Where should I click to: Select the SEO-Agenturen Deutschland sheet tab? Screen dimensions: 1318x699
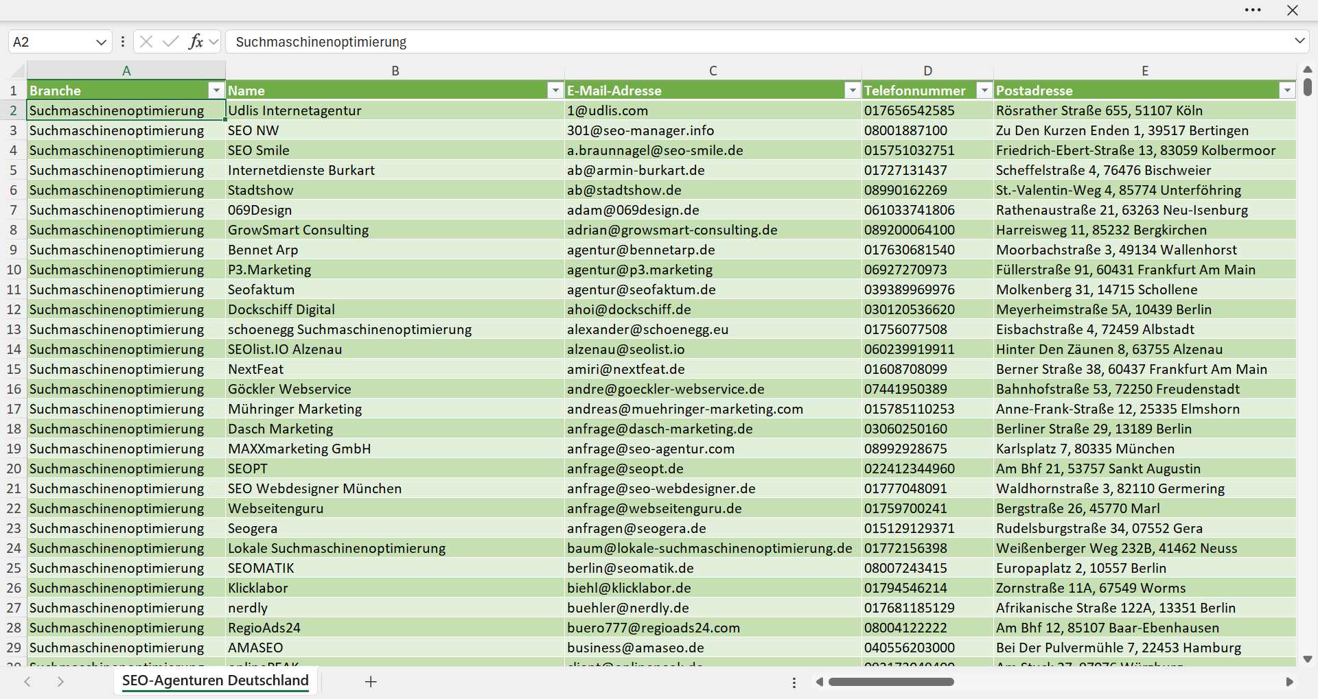click(216, 680)
